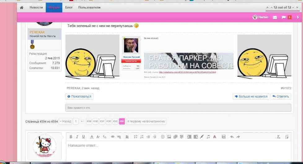Open the inbox envelope icon
Viewport: 303px width, 164px height.
point(274,17)
